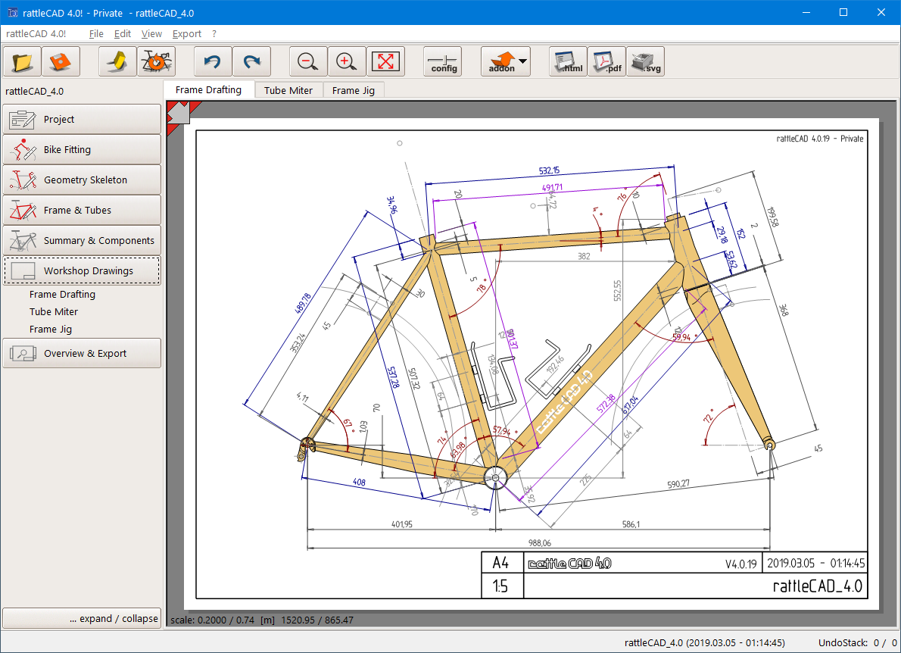Click the yellow frame-tube toolbar icon
This screenshot has height=653, width=901.
(x=117, y=61)
